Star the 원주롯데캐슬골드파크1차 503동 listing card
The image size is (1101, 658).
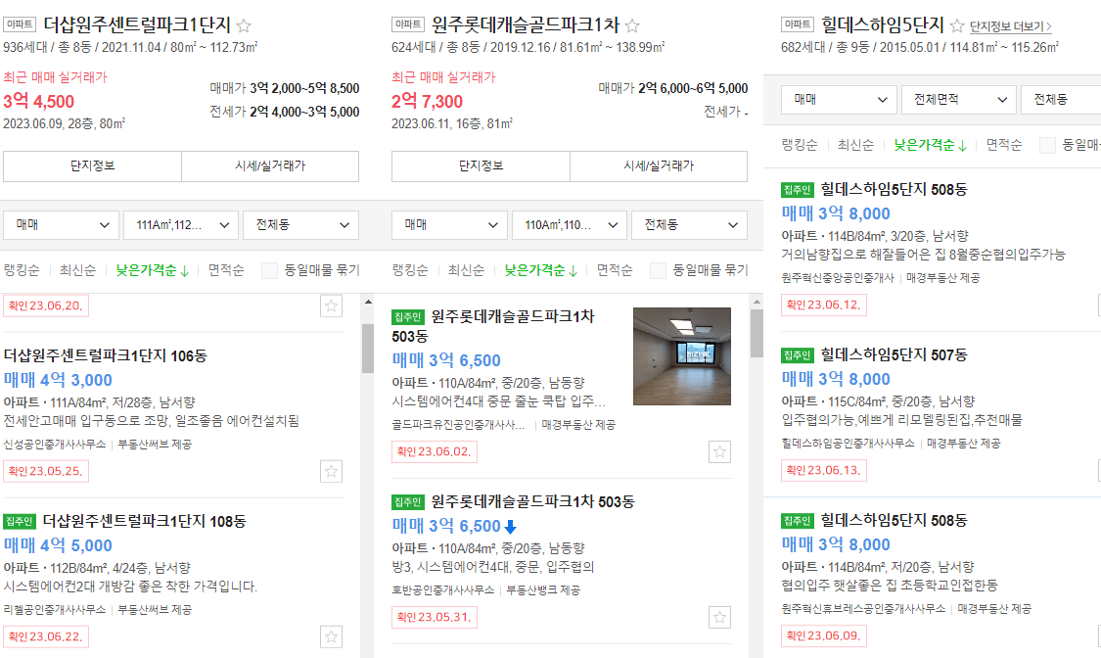pyautogui.click(x=719, y=450)
